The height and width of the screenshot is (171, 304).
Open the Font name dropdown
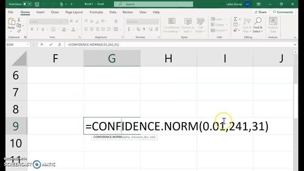pos(56,21)
